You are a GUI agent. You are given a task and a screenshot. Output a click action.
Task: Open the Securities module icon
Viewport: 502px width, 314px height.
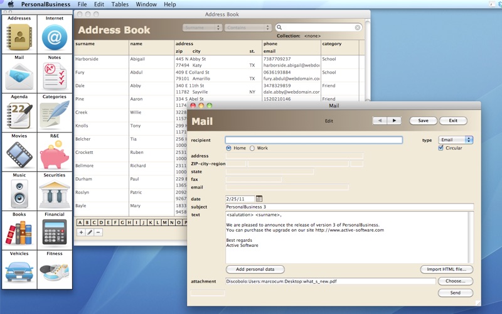55,194
